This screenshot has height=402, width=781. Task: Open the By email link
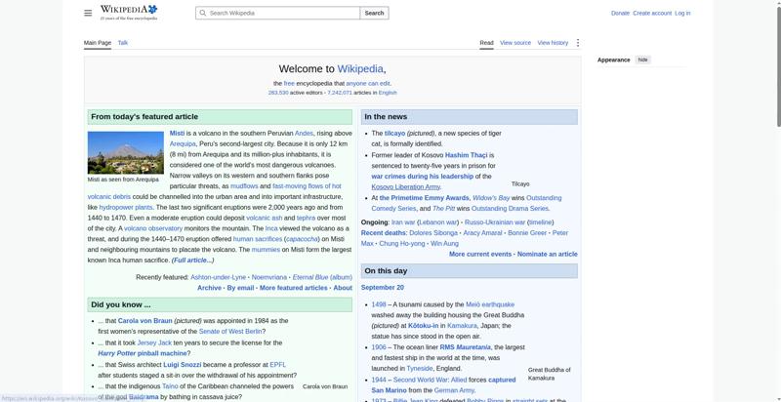(x=240, y=288)
